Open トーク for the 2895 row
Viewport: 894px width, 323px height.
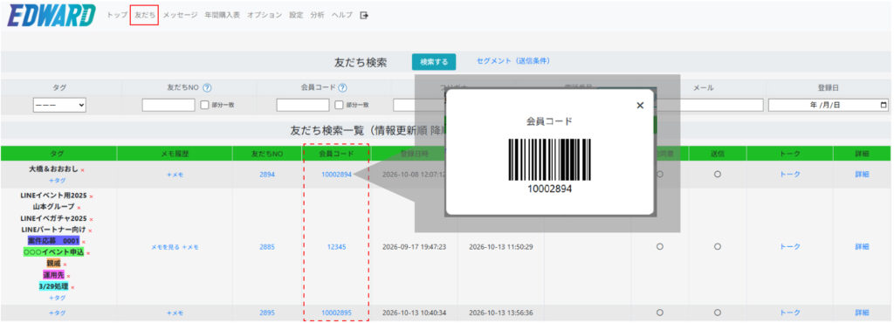789,313
